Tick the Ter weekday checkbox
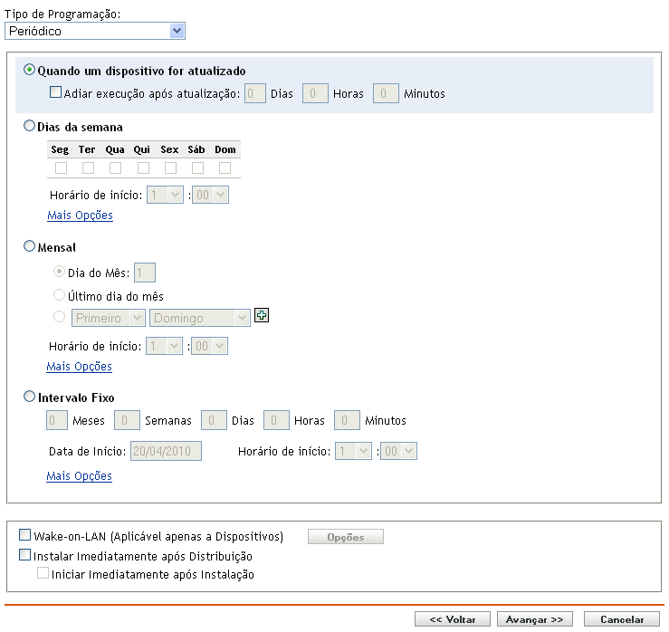The height and width of the screenshot is (632, 669). tap(88, 168)
